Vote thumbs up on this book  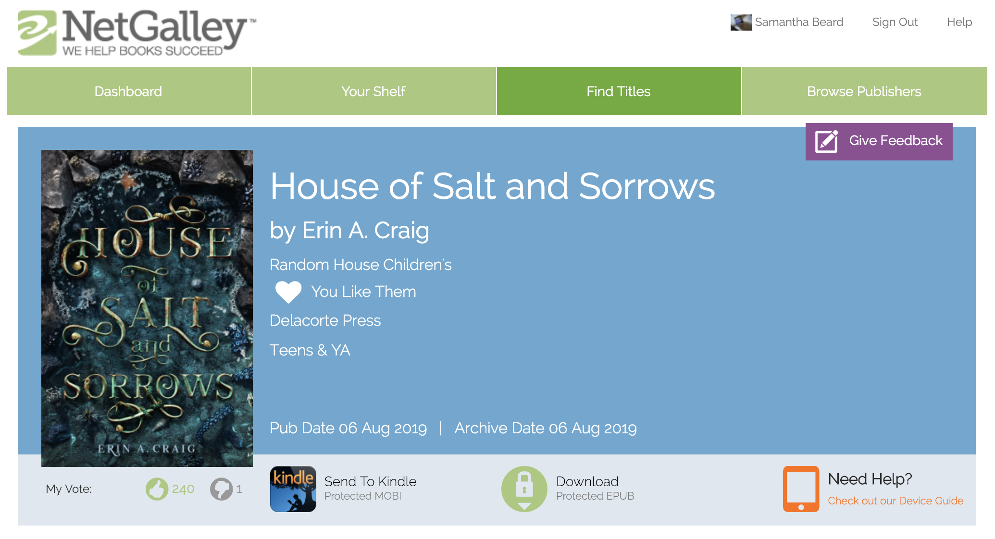157,489
